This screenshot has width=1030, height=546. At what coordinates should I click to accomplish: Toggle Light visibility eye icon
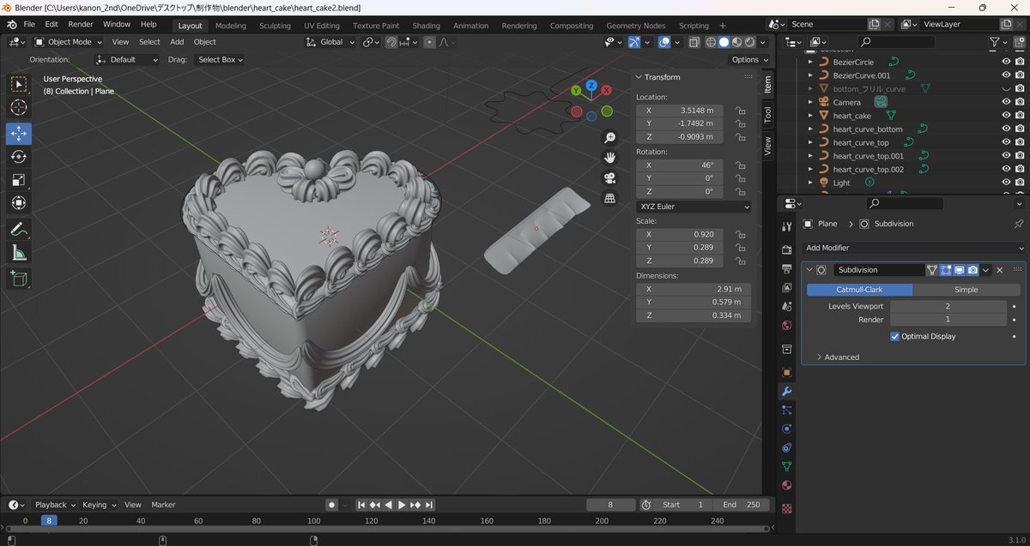click(x=1006, y=183)
